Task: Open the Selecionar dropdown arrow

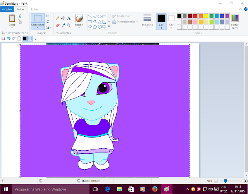Action: (38, 28)
